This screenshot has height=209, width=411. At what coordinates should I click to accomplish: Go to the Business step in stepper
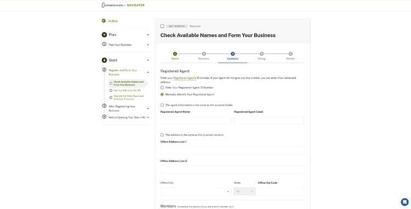click(204, 56)
